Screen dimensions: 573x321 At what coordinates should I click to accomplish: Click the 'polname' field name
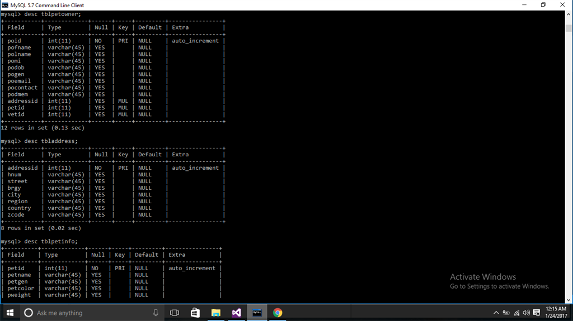(x=19, y=54)
